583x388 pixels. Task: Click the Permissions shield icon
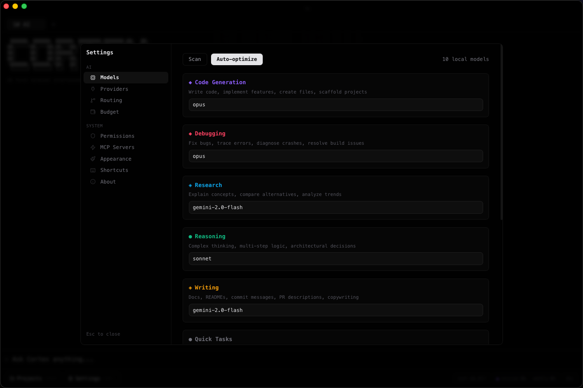(93, 136)
